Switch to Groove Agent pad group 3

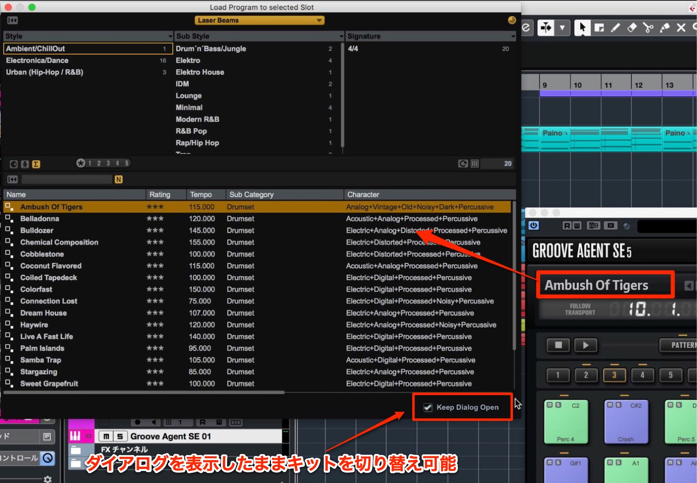tap(614, 375)
